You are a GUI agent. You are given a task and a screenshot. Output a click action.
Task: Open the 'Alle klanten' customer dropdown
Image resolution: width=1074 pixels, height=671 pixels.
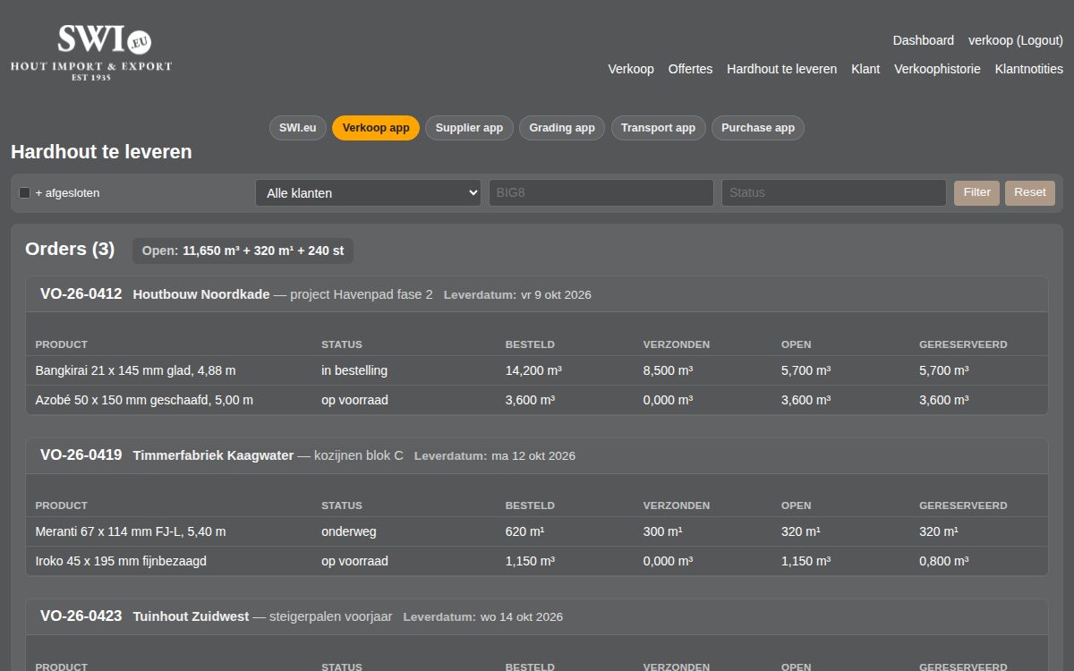coord(369,192)
